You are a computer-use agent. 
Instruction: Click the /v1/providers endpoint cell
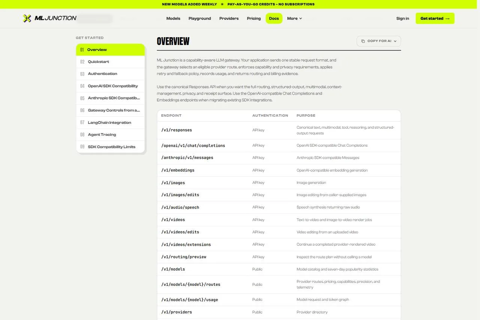point(177,312)
